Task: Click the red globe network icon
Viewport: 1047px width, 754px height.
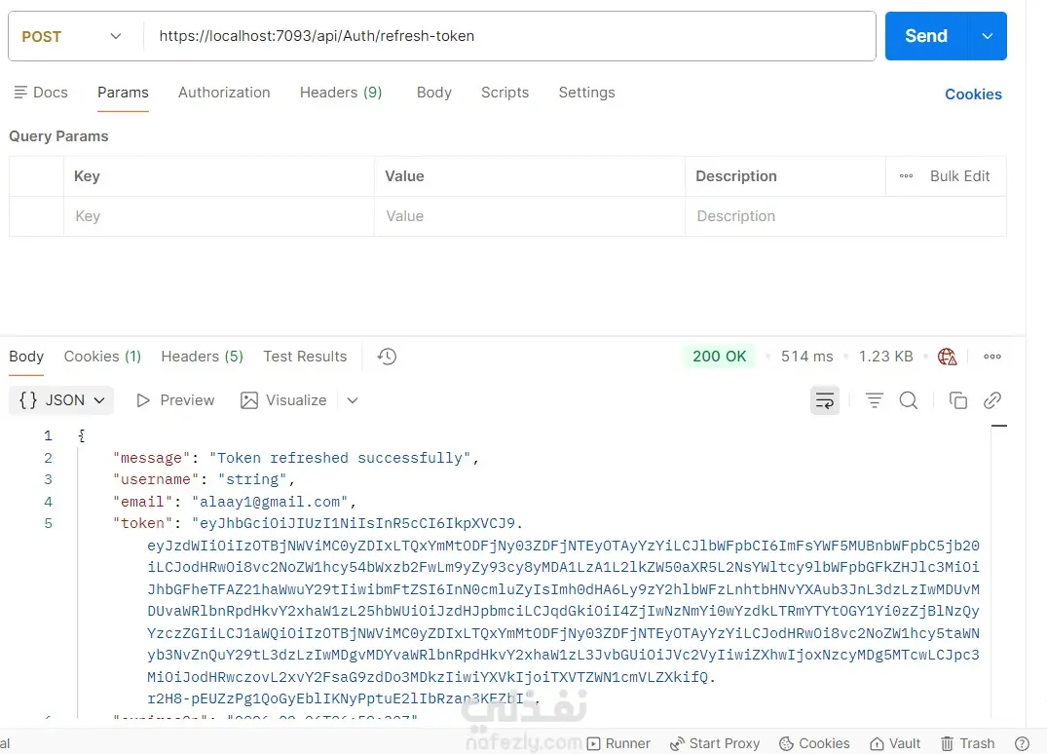Action: tap(947, 357)
